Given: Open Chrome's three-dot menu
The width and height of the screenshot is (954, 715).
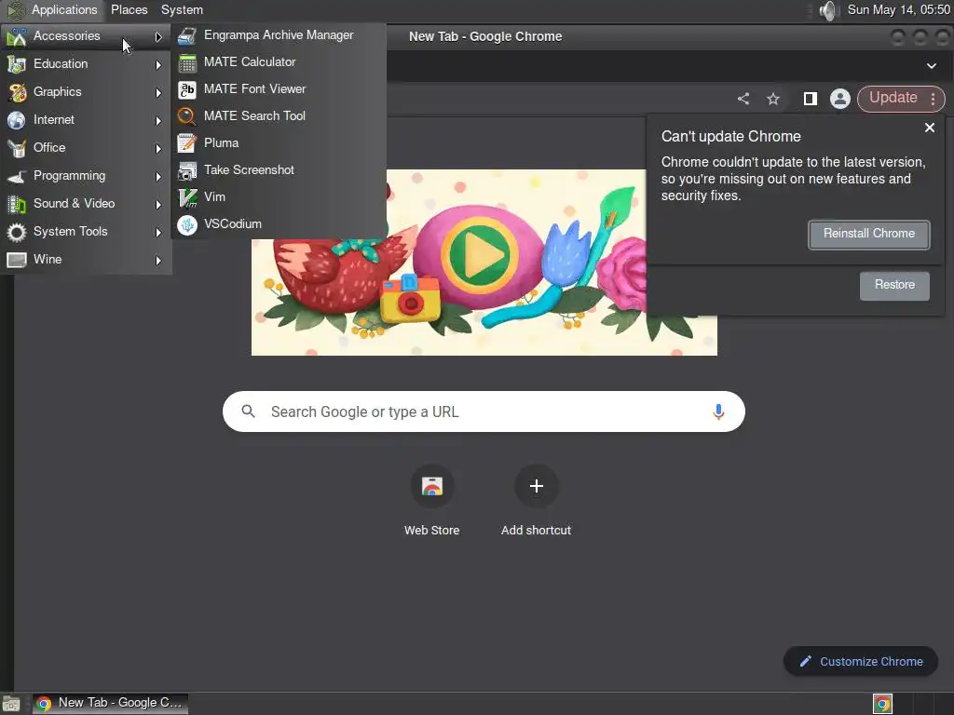Looking at the screenshot, I should (x=933, y=99).
